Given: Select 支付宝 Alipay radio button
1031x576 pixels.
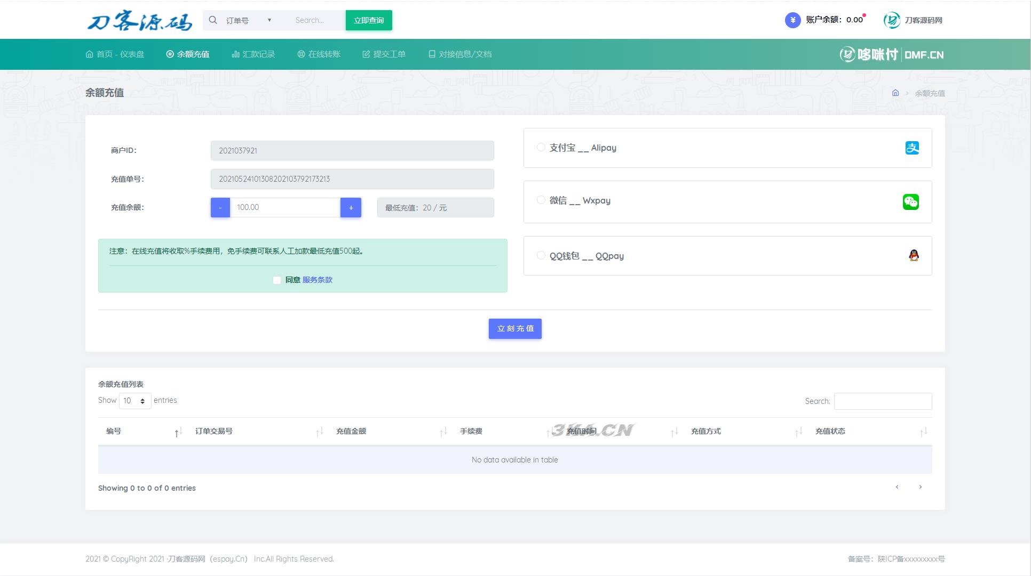Looking at the screenshot, I should [x=541, y=147].
